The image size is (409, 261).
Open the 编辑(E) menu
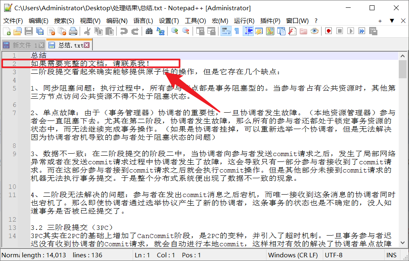[38, 21]
